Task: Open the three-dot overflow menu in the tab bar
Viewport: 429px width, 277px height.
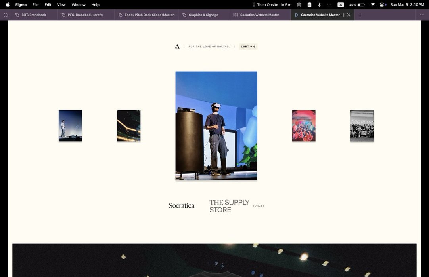Action: (422, 15)
